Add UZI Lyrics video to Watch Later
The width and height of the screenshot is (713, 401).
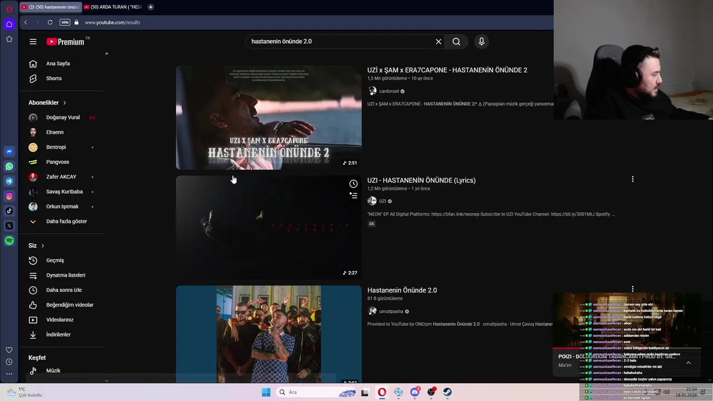[353, 184]
